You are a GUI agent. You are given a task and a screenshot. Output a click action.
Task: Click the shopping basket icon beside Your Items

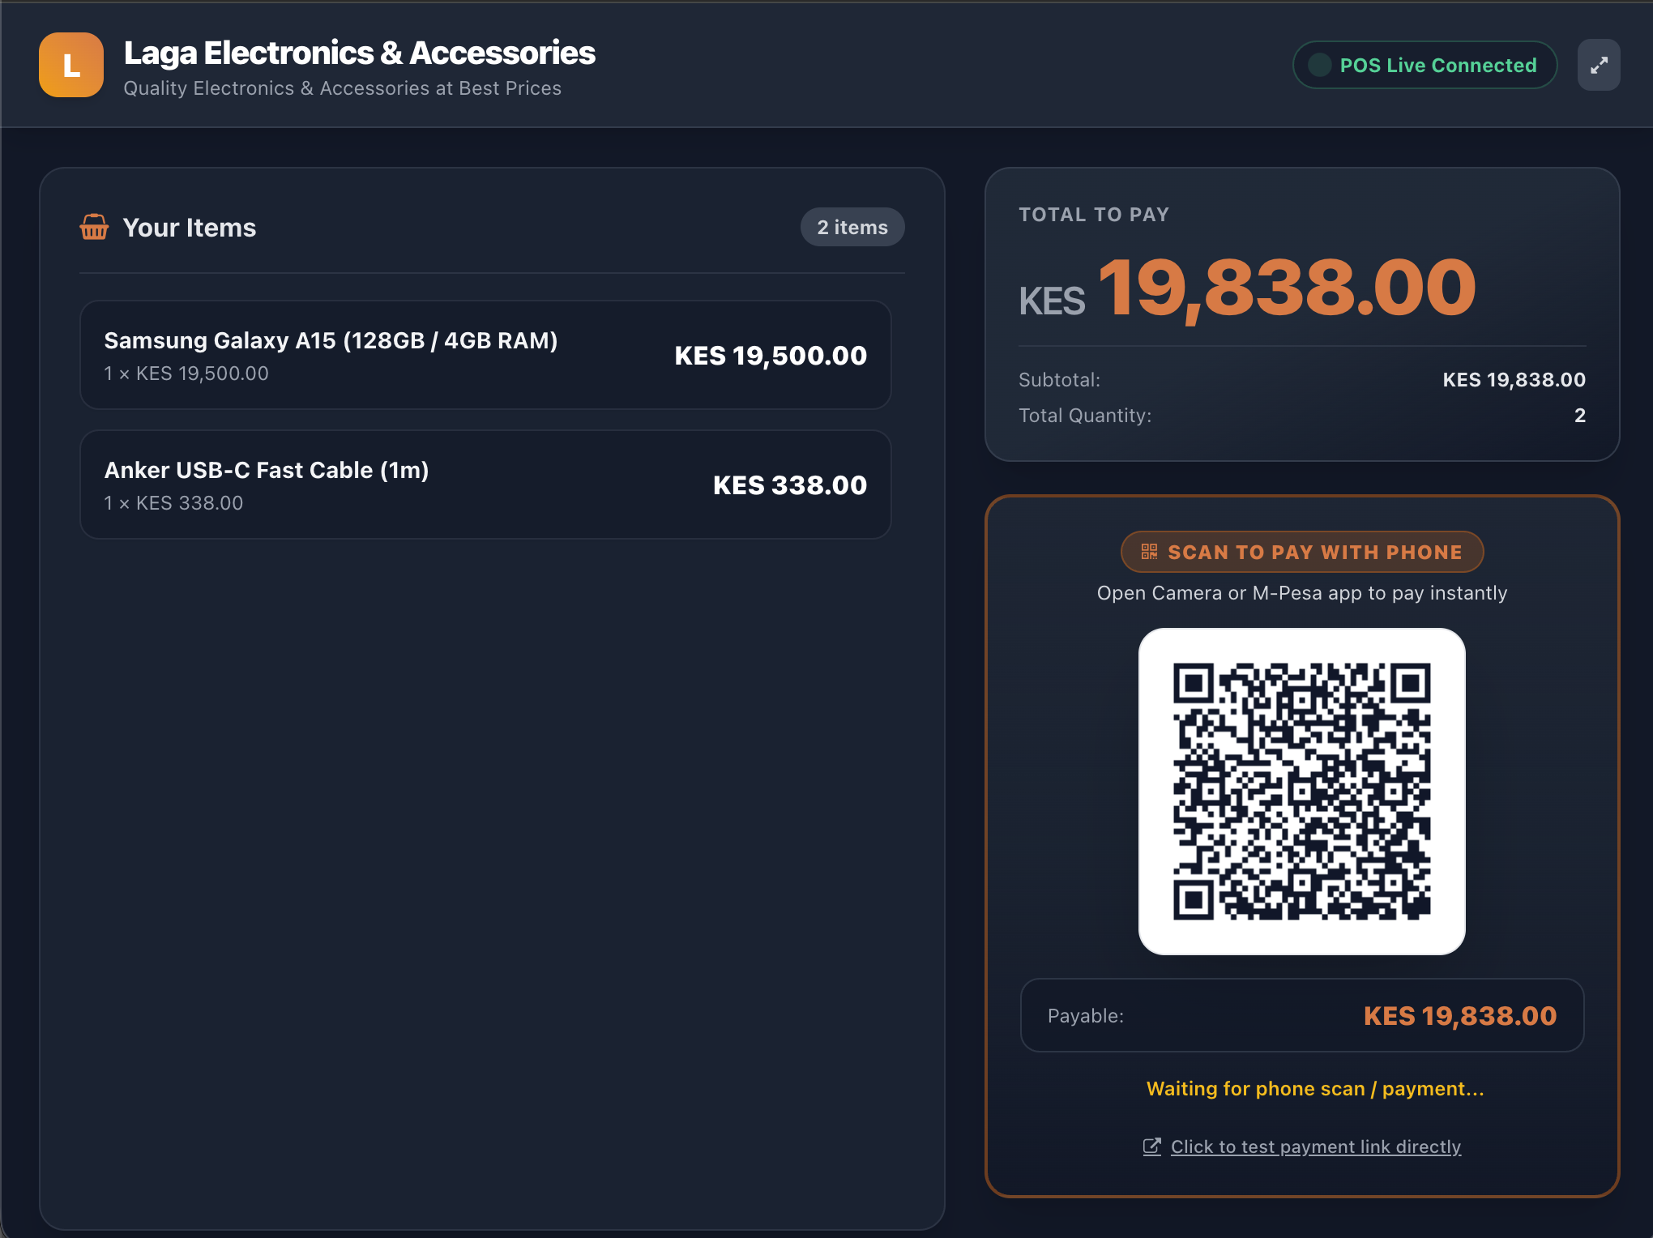94,228
